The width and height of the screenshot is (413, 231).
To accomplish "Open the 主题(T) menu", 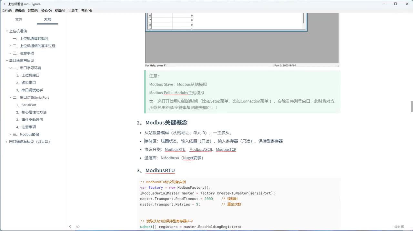I will coord(73,11).
